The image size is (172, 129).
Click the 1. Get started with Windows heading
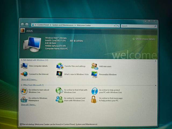pos(35,60)
